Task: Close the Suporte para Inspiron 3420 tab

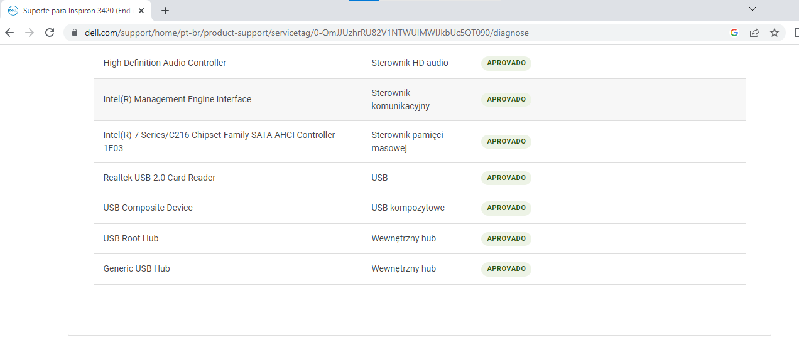Action: click(141, 11)
